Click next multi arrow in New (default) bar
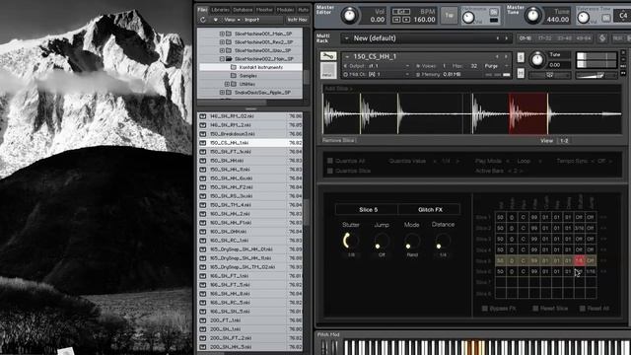631x355 pixels. click(506, 38)
